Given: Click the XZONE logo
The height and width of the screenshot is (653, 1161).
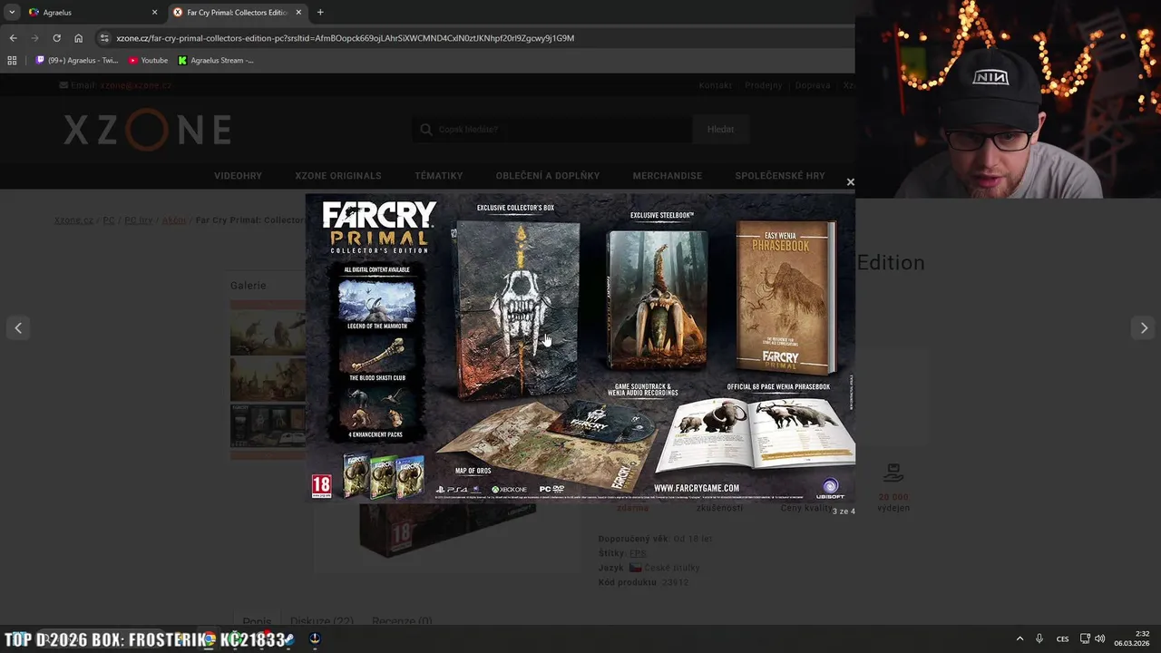Looking at the screenshot, I should point(147,130).
